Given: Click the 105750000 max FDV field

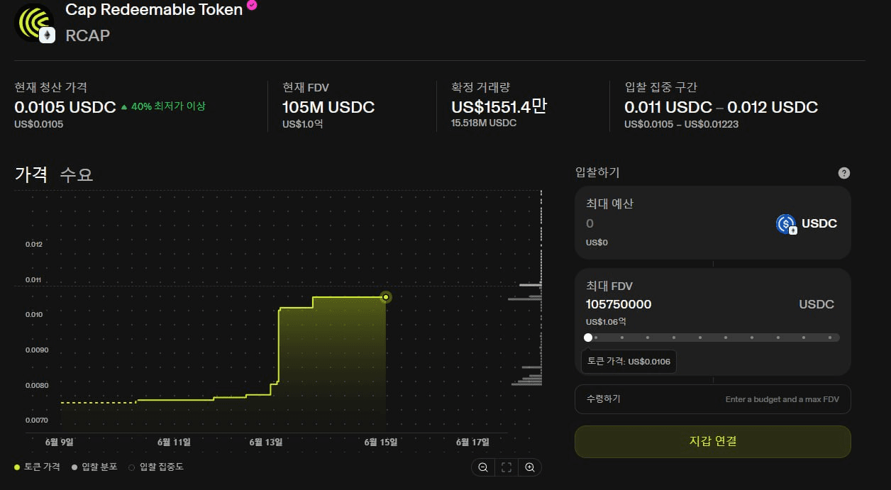Looking at the screenshot, I should 619,304.
